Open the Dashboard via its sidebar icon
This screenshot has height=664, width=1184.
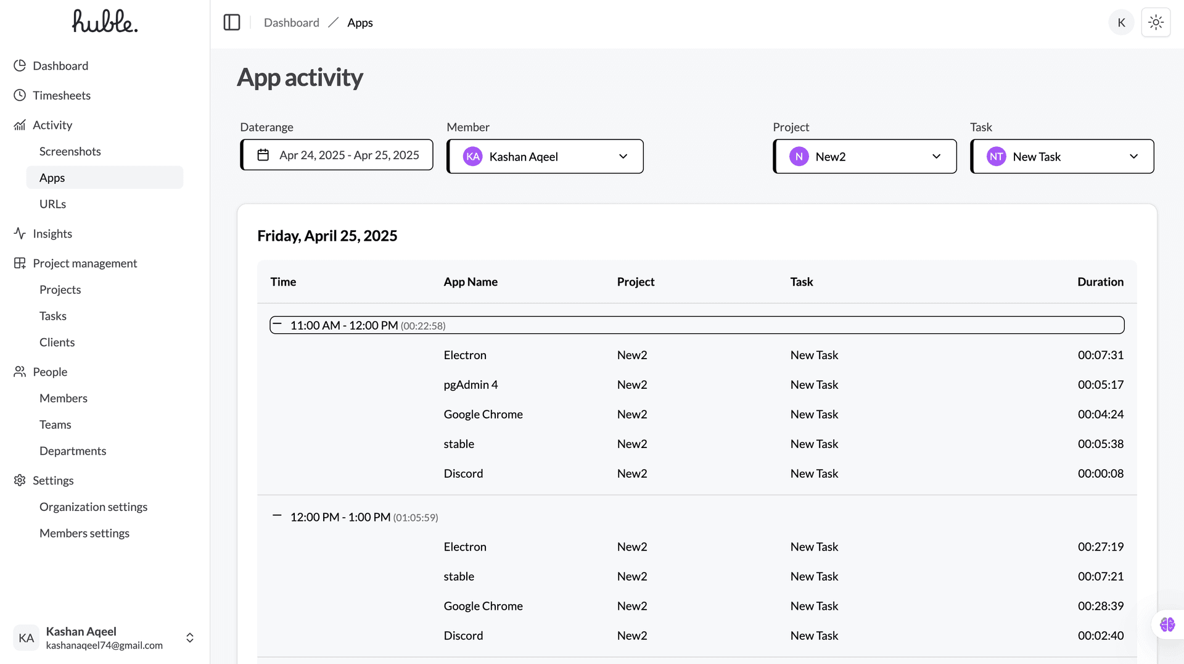(19, 65)
